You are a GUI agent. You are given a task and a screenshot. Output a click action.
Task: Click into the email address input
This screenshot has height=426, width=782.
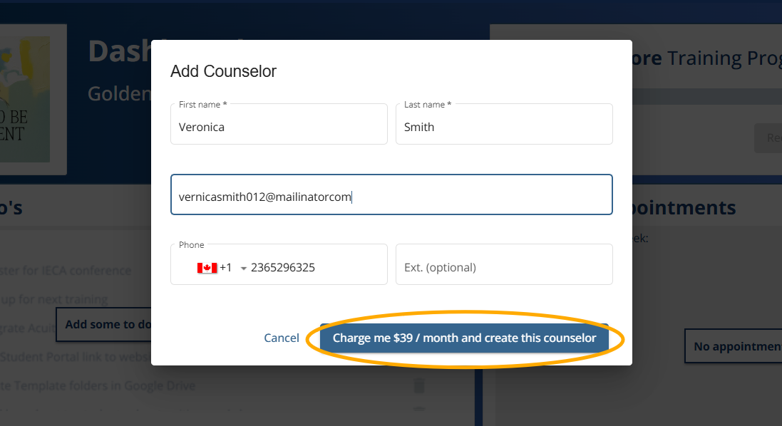pos(391,197)
